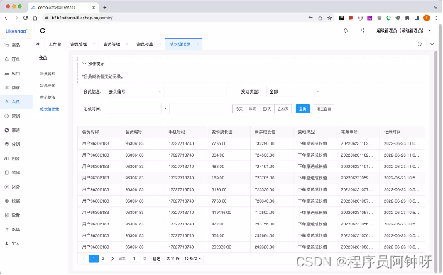Open 成长值记录 in the member submenu

pos(50,109)
